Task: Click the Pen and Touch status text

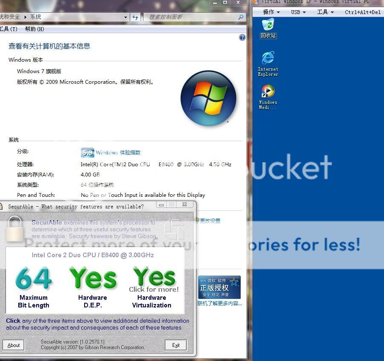Action: pos(143,195)
